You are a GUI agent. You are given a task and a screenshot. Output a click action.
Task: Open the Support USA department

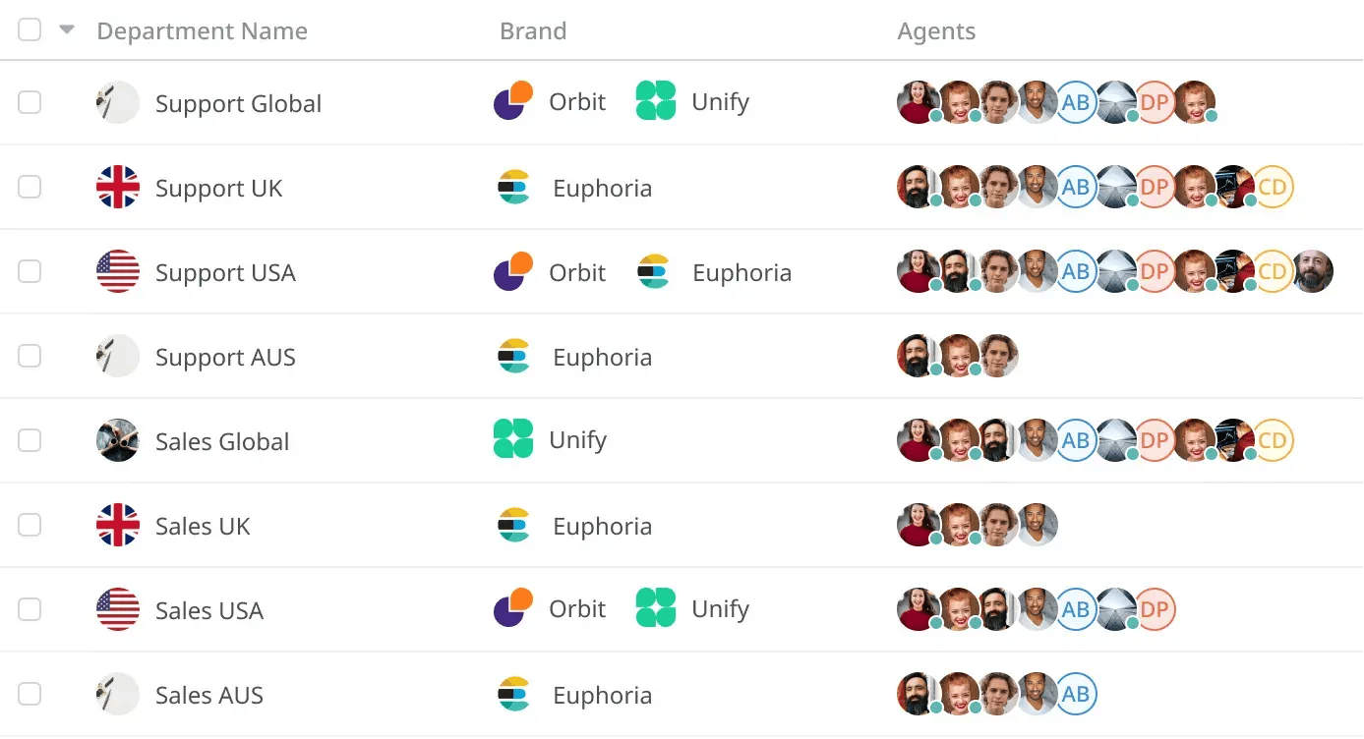click(225, 273)
